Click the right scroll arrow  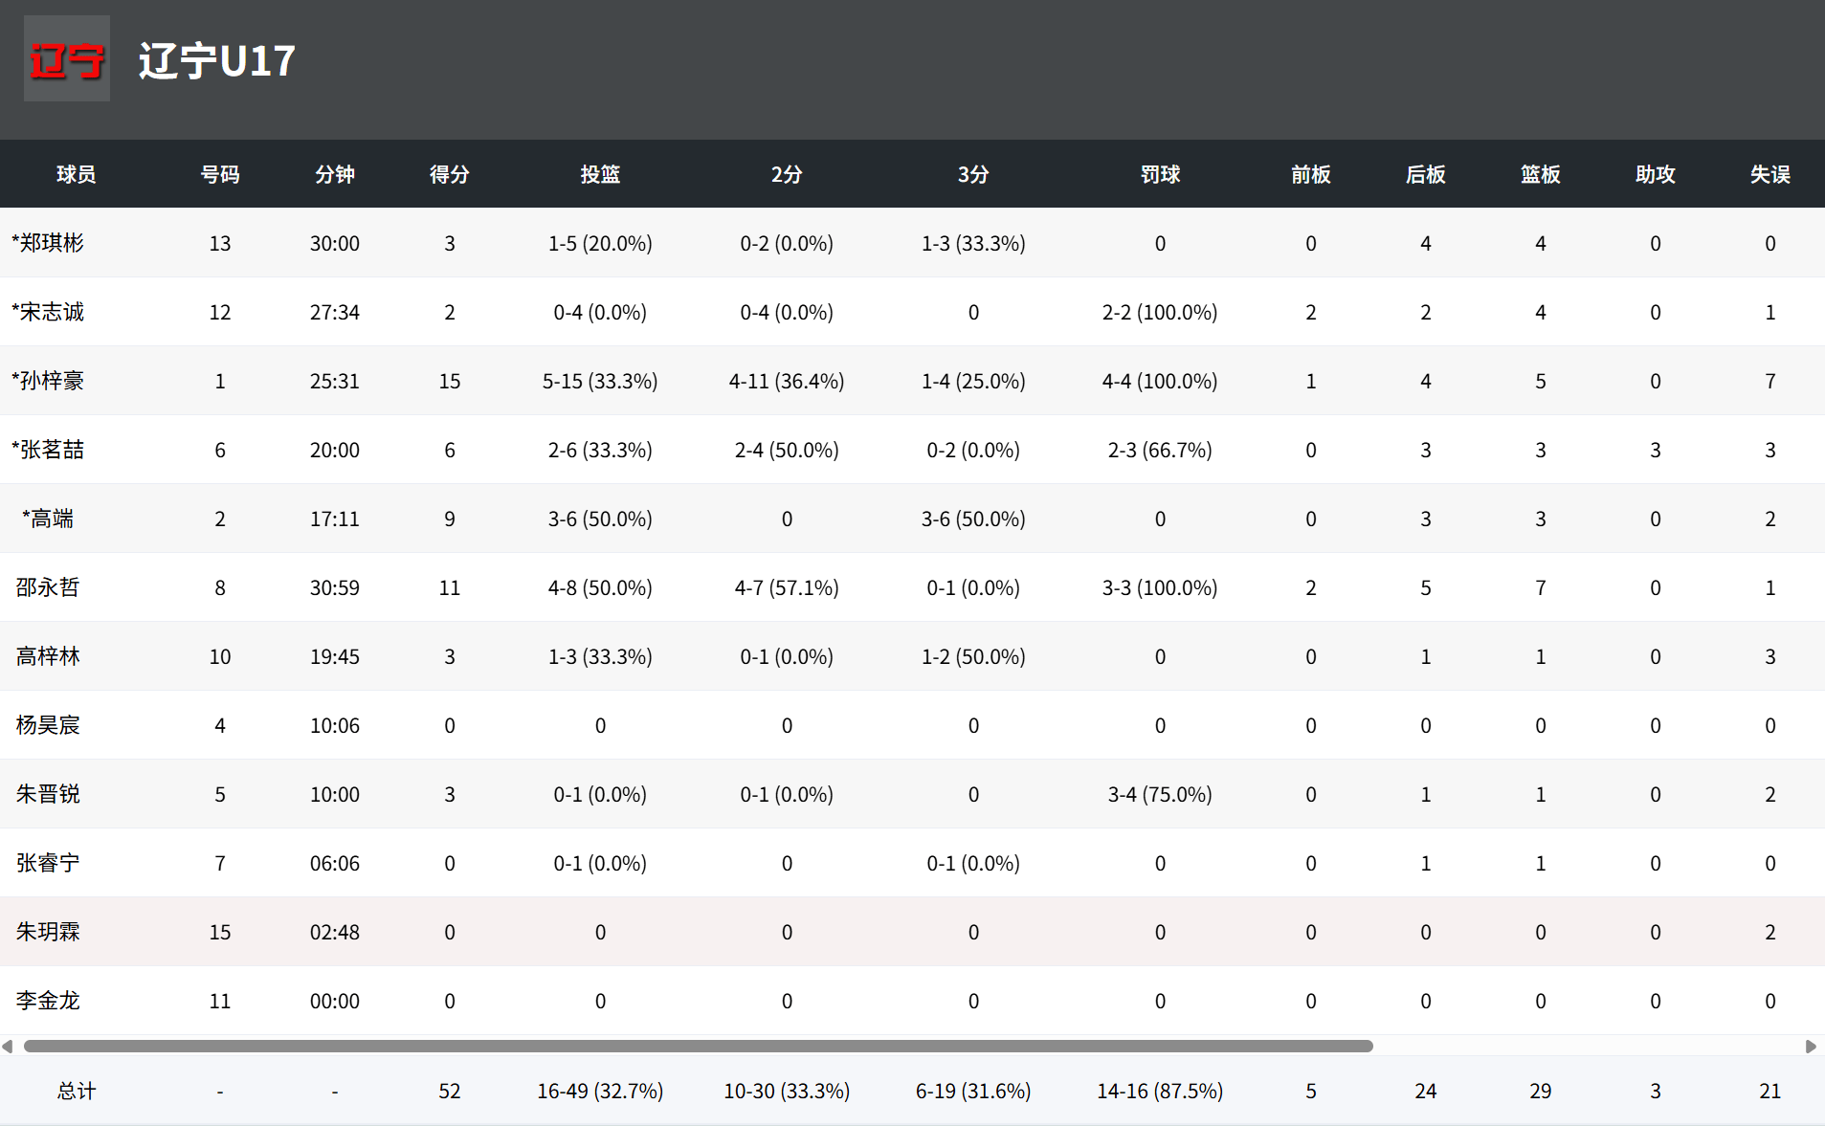1810,1047
